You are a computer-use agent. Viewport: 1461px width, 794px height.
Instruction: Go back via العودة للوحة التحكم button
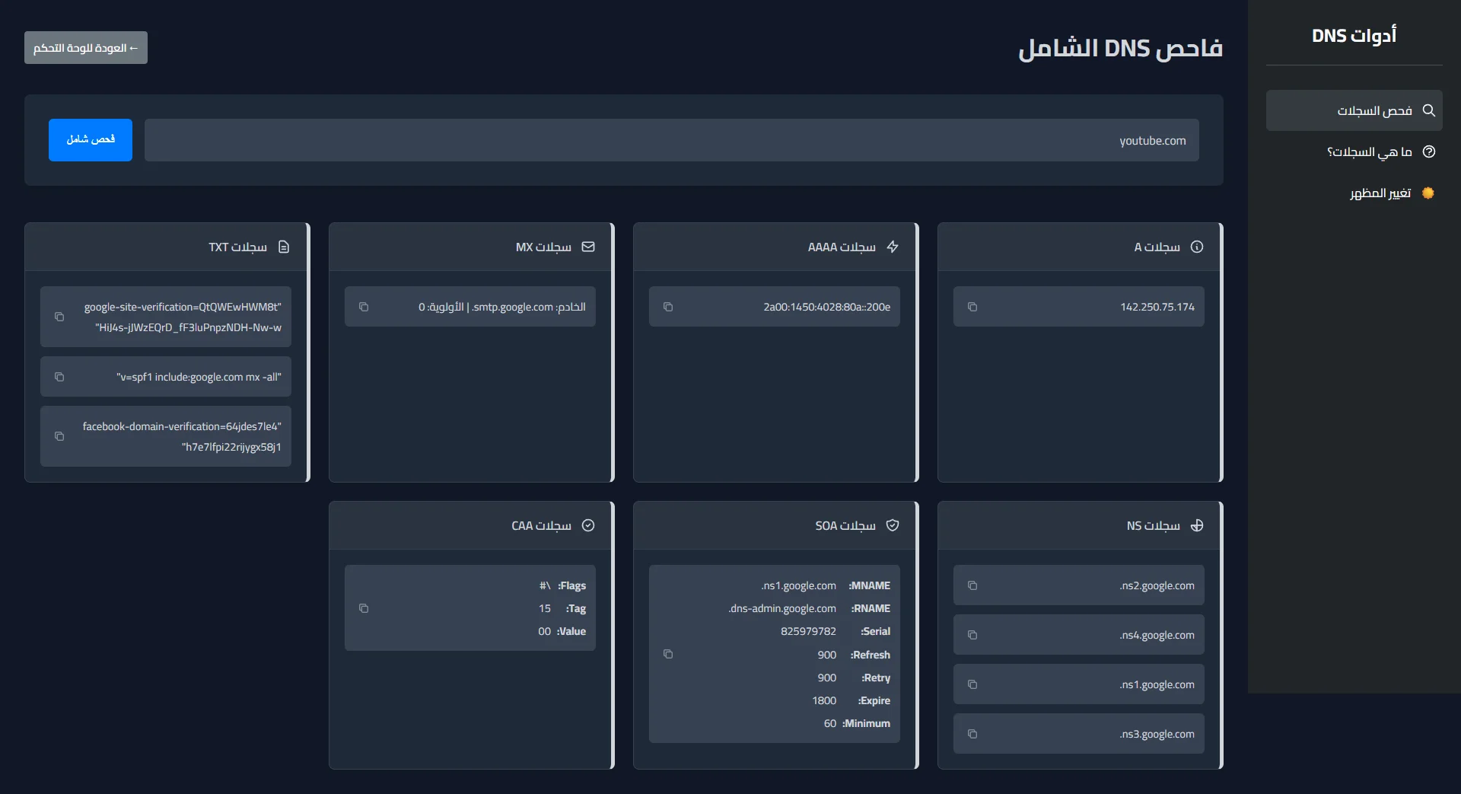click(86, 48)
